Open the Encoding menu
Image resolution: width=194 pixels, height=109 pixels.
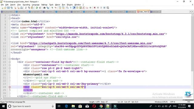(x=26, y=5)
